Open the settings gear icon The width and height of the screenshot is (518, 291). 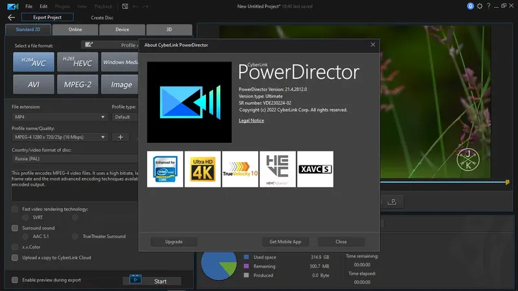[480, 6]
